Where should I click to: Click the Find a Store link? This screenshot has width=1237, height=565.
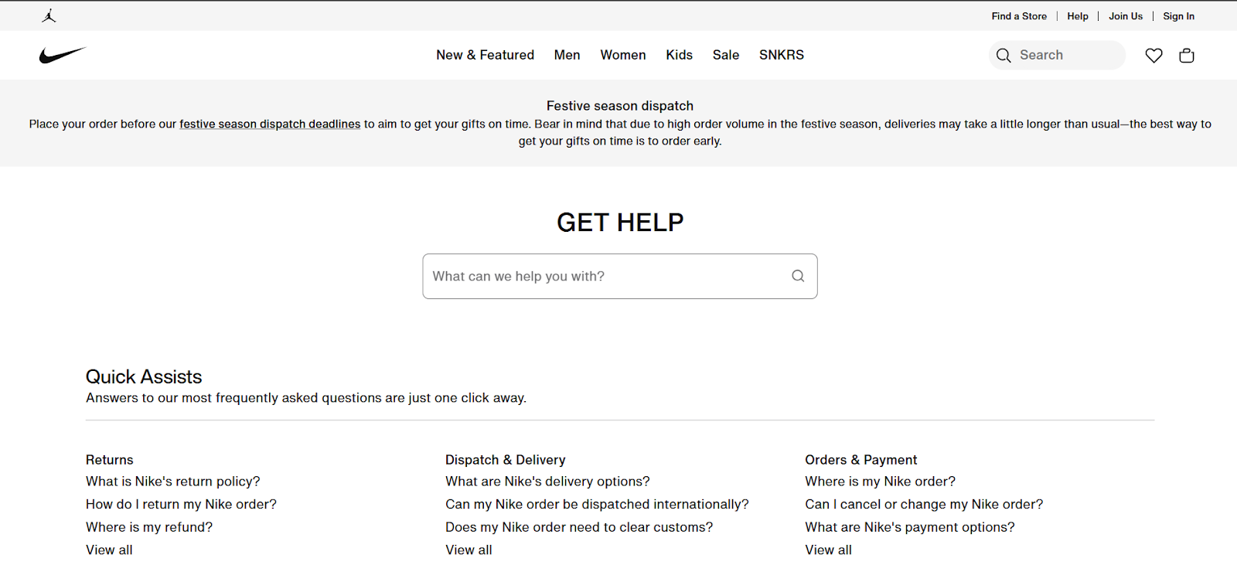pyautogui.click(x=1019, y=16)
